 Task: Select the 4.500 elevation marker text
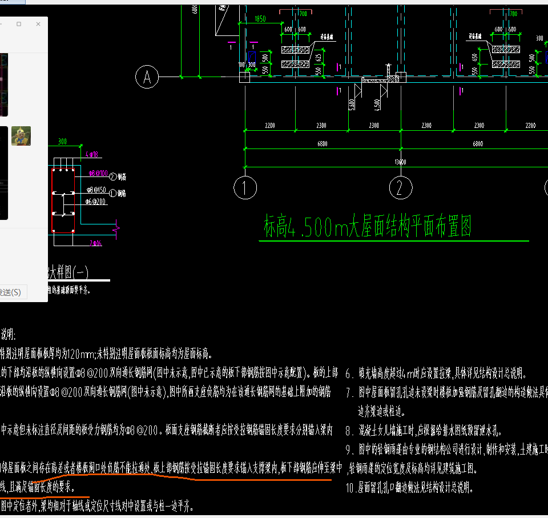[377, 105]
